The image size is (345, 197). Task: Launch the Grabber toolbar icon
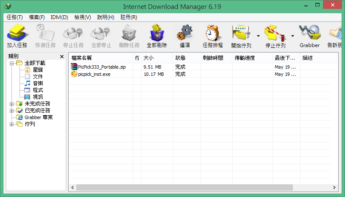[309, 33]
